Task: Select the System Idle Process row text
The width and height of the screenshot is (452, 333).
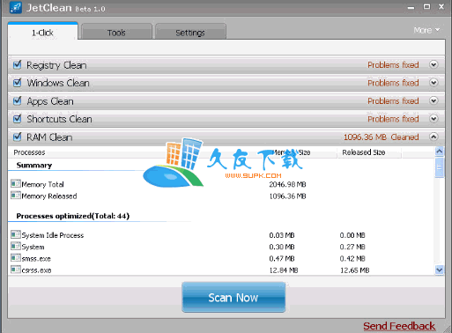Action: click(x=53, y=235)
